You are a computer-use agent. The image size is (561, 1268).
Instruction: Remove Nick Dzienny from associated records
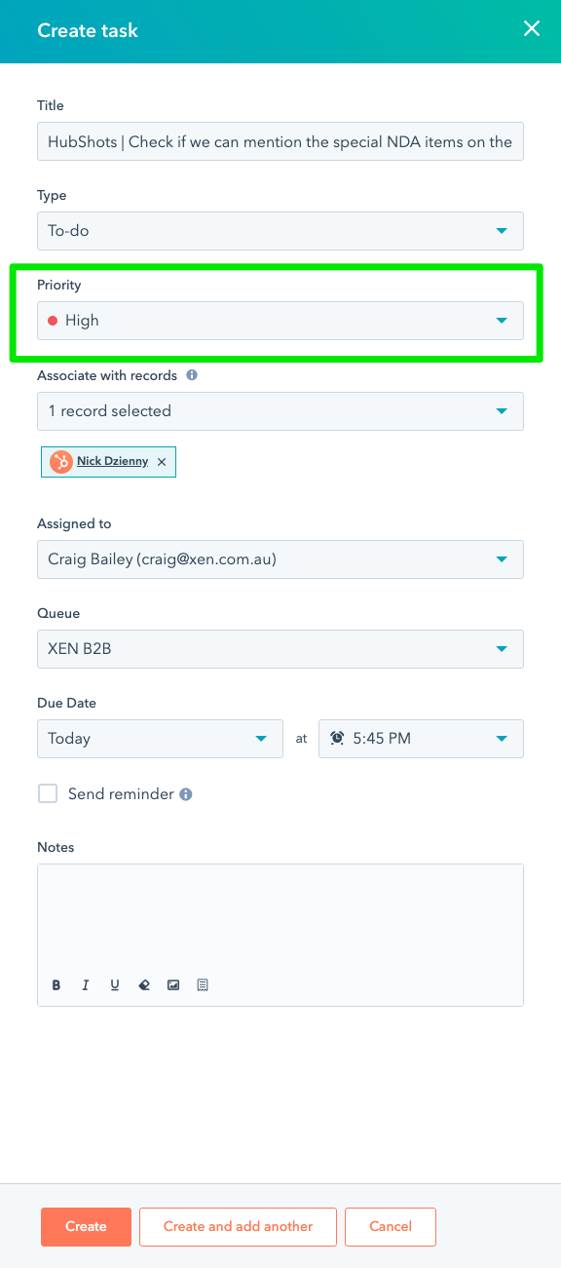[162, 461]
